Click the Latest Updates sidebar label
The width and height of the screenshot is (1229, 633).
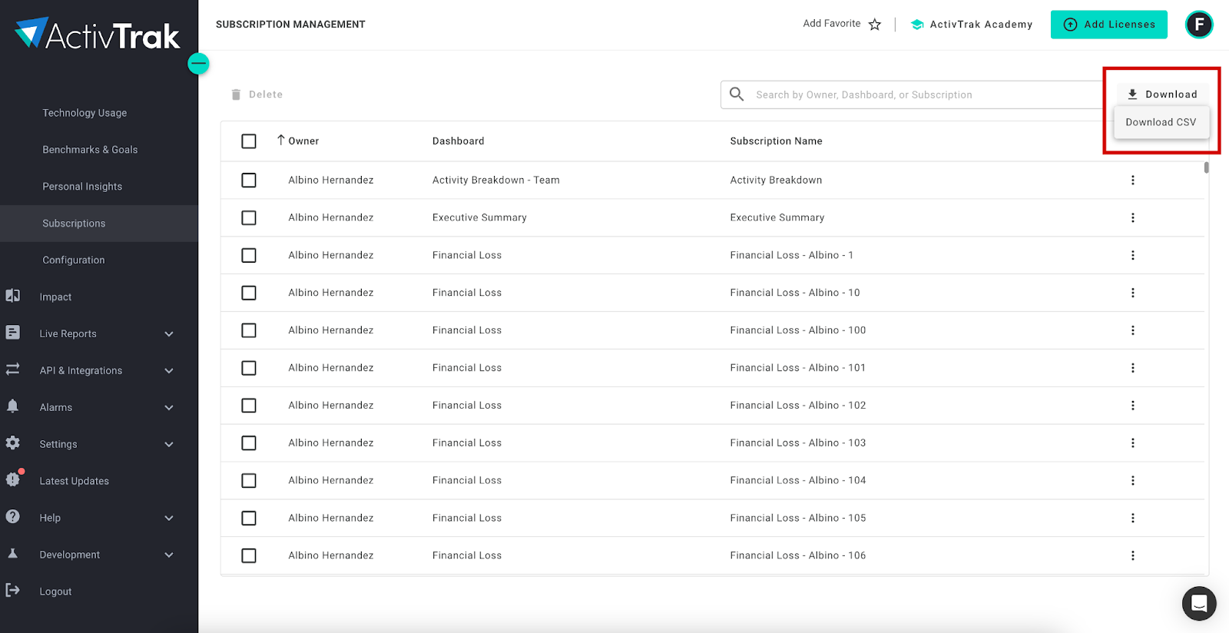tap(75, 482)
